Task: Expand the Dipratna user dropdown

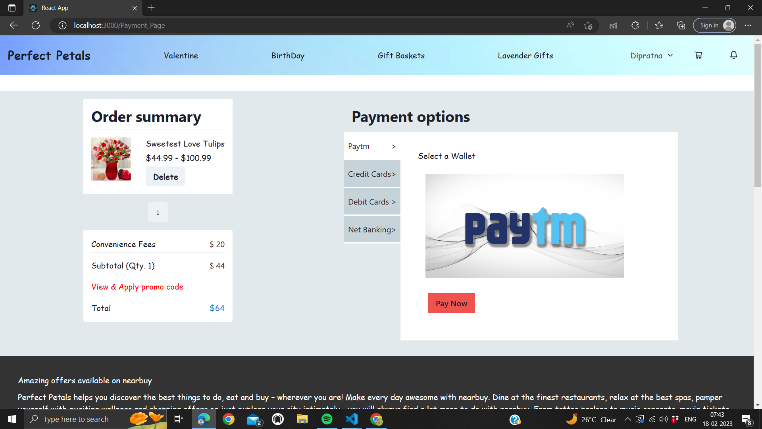Action: [x=651, y=56]
